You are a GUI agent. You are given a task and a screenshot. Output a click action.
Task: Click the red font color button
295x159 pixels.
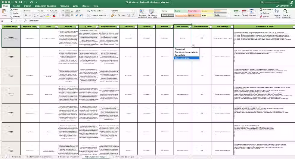(54, 15)
